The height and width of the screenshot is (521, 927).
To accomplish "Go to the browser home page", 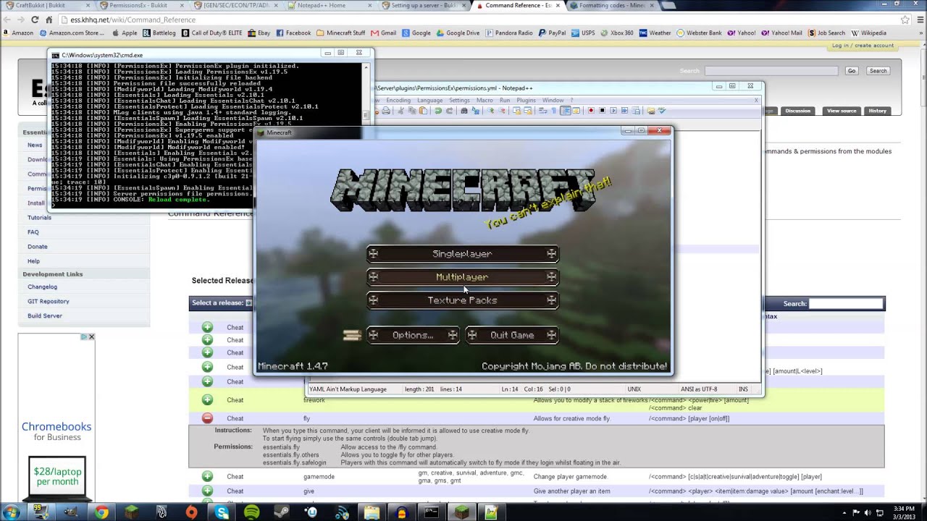I will tap(49, 20).
